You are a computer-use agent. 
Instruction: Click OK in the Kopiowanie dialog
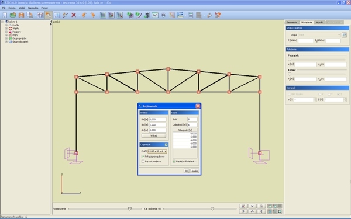pyautogui.click(x=186, y=171)
